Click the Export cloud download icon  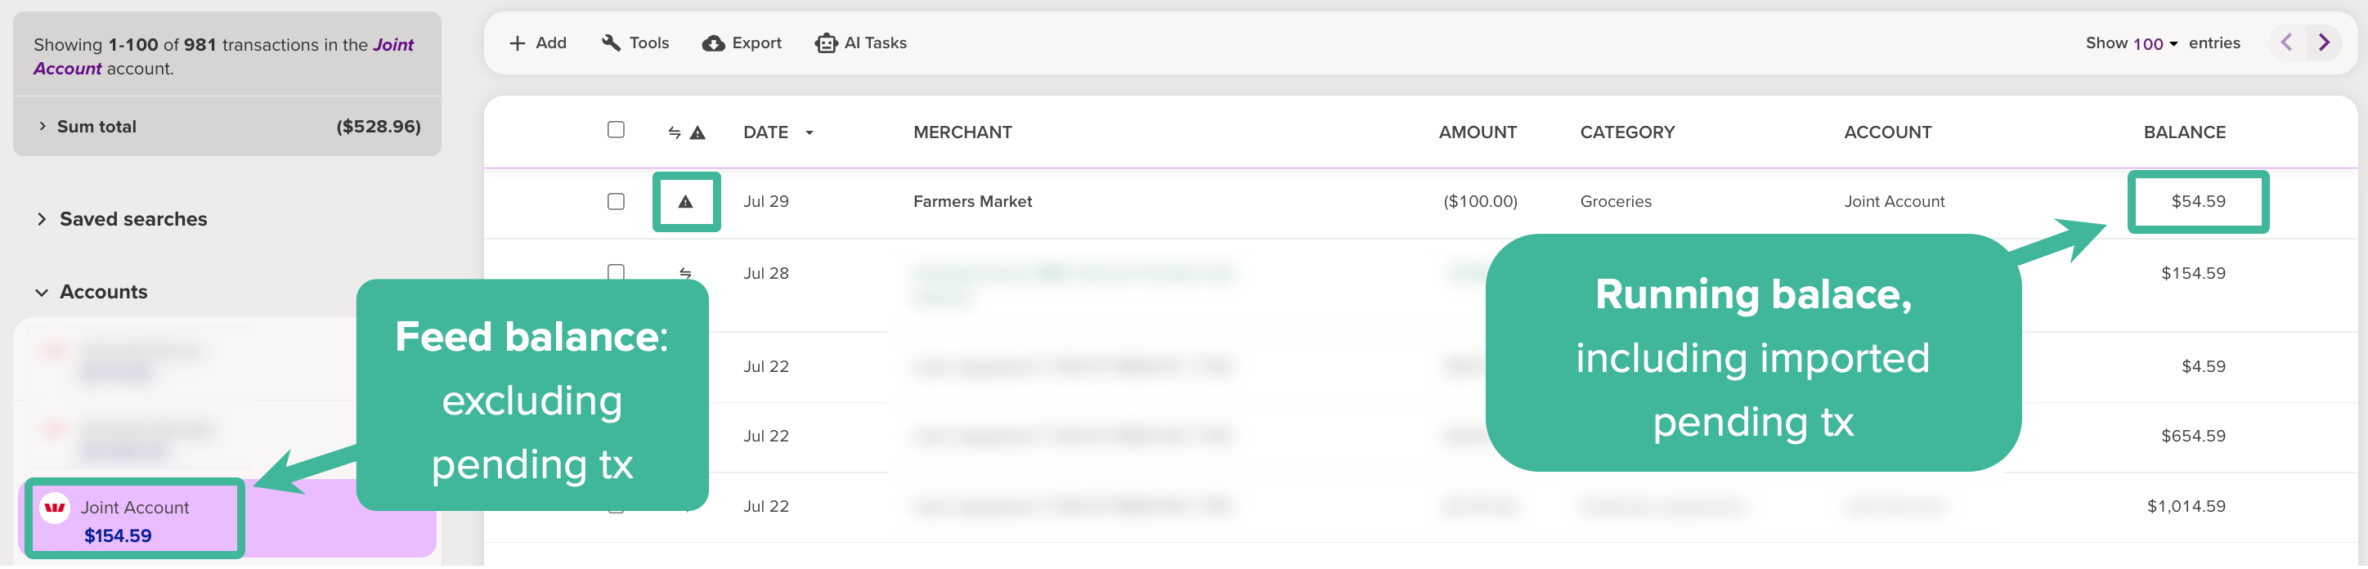(713, 43)
